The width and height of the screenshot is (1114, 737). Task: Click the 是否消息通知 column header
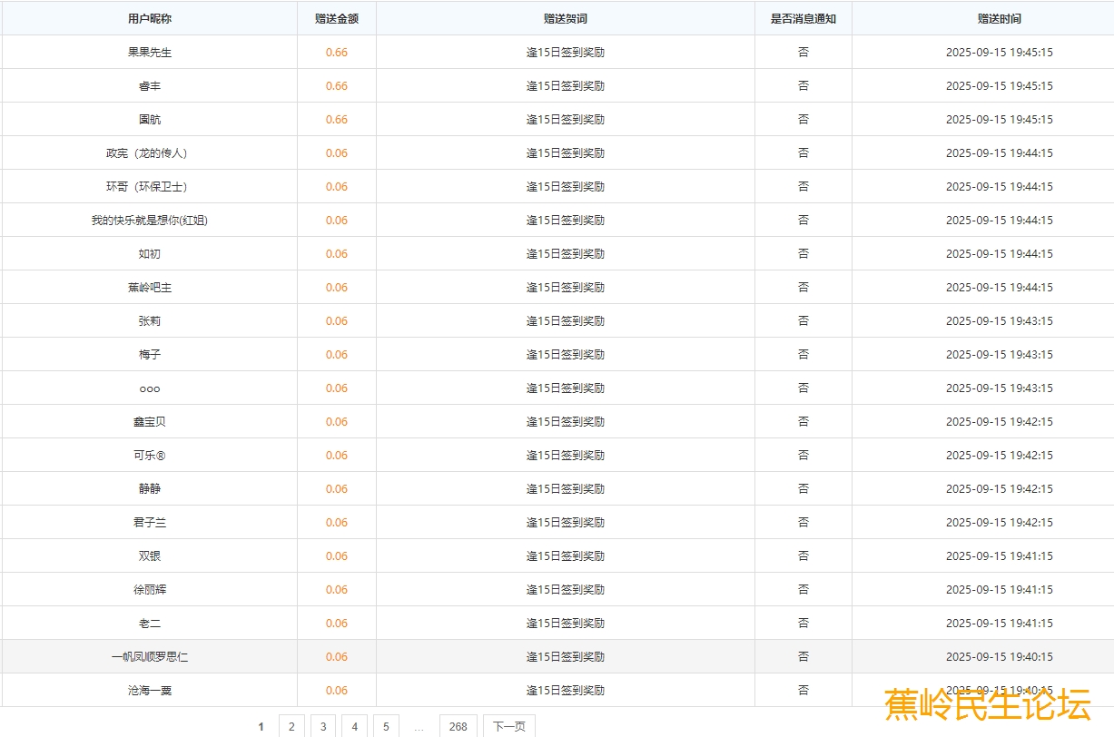[803, 18]
